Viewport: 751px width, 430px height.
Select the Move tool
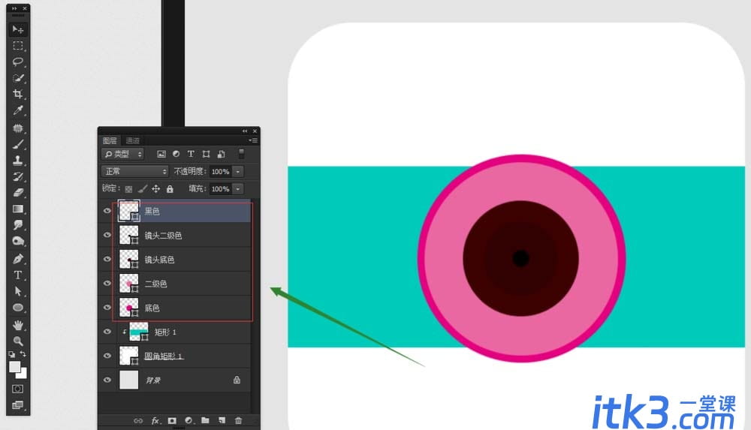point(18,30)
